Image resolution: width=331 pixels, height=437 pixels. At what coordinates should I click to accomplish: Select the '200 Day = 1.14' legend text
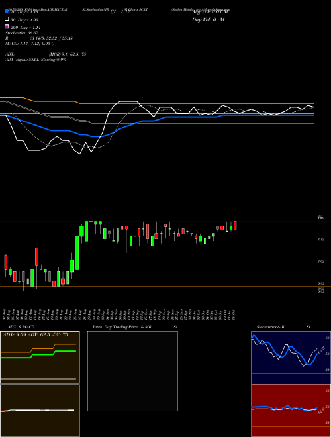pos(26,28)
